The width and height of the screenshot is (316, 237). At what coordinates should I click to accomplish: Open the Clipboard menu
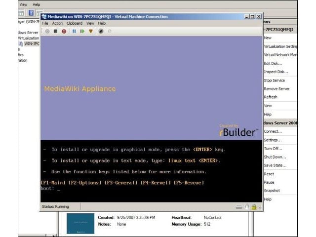pyautogui.click(x=75, y=23)
